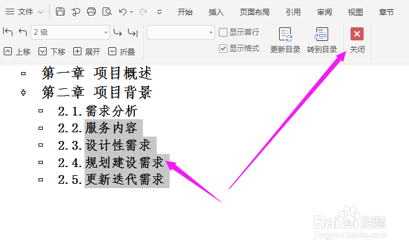Viewport: 409px width, 249px height.
Task: Select outline marker for 2.5.更新迭代需求
Action: click(x=40, y=179)
